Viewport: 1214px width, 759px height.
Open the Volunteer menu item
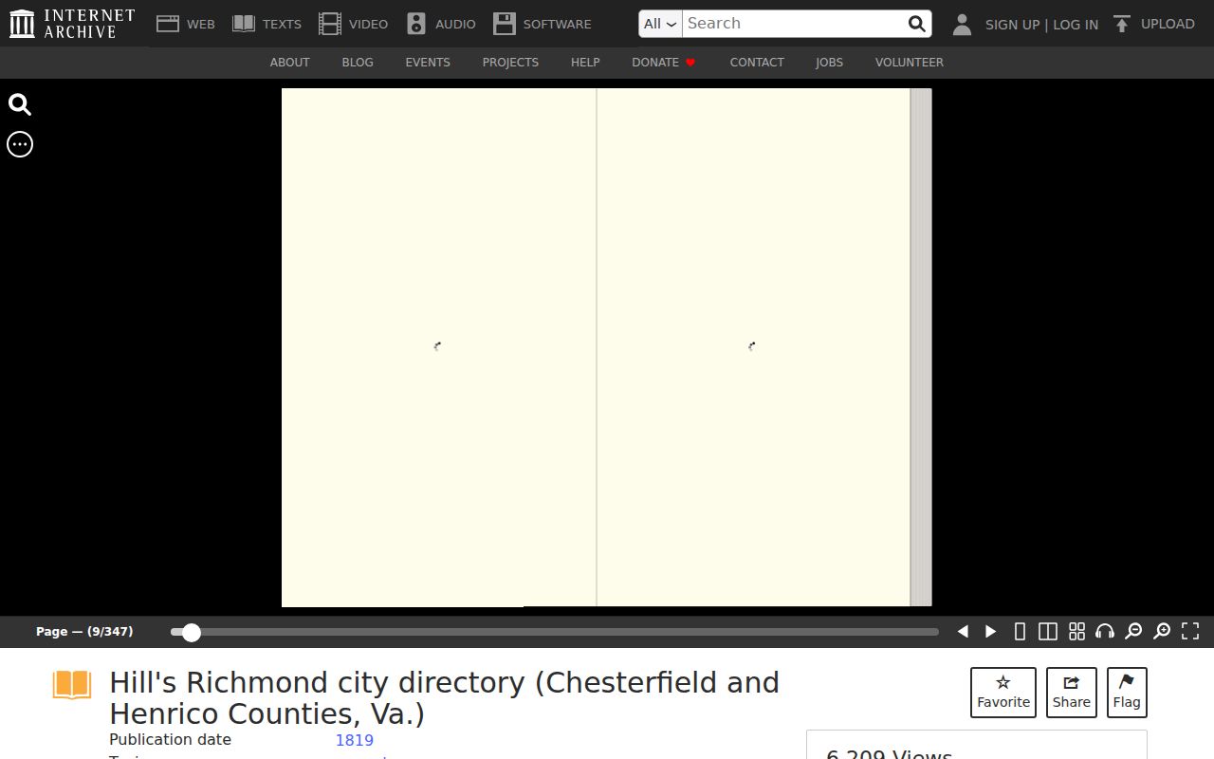coord(909,63)
